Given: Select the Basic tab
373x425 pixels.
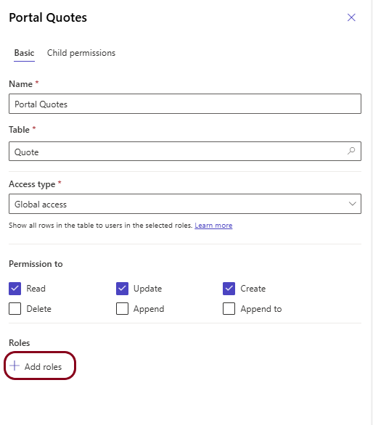Looking at the screenshot, I should click(24, 53).
